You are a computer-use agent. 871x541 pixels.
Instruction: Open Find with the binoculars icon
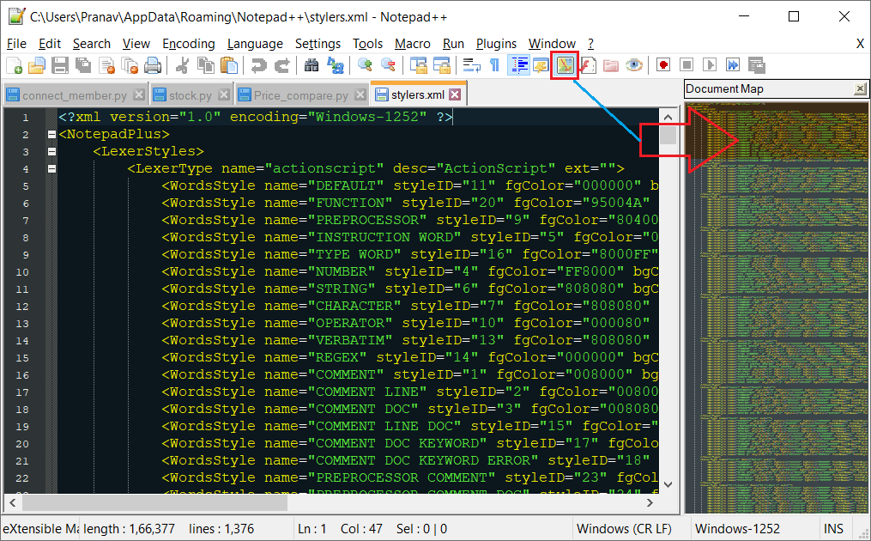(x=312, y=65)
